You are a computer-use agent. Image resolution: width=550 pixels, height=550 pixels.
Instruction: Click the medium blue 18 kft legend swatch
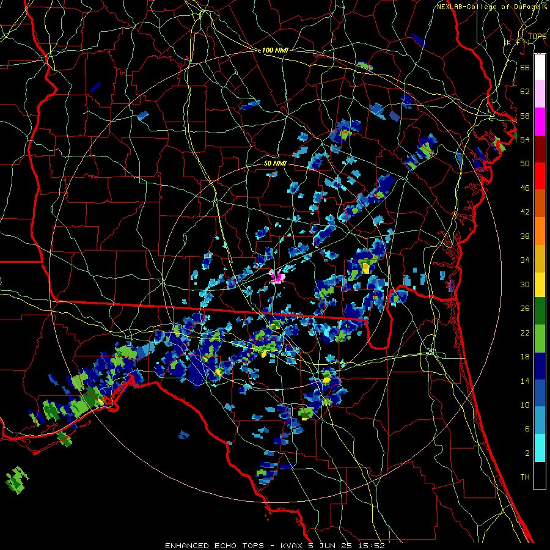540,393
